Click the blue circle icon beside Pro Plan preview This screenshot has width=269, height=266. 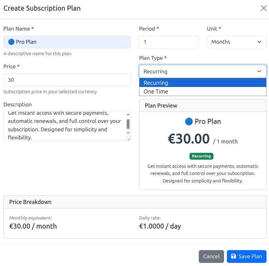[189, 121]
